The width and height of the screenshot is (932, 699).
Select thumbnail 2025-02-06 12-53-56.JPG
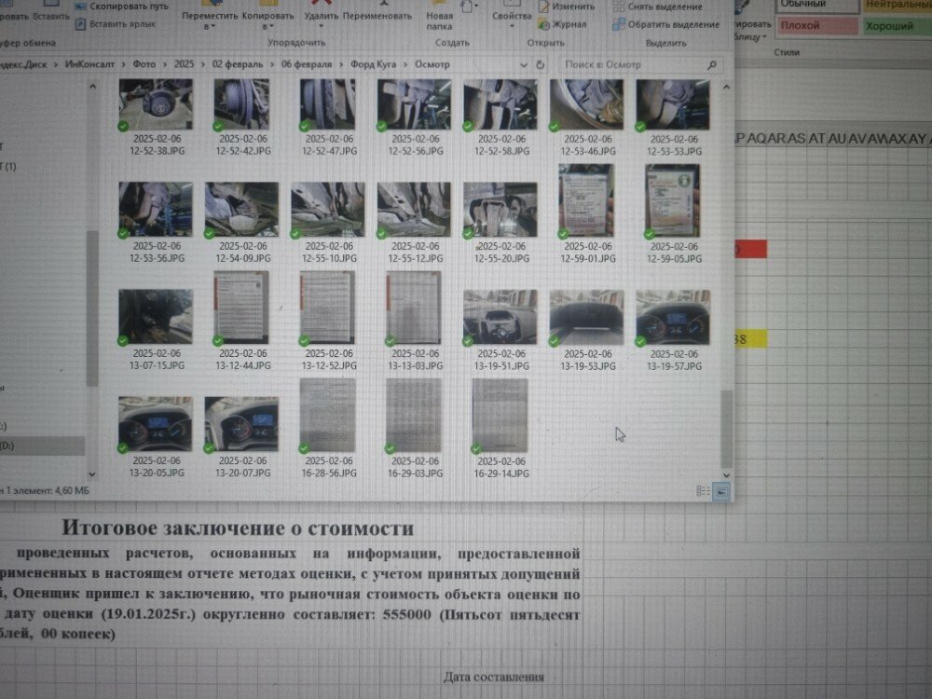[x=157, y=210]
